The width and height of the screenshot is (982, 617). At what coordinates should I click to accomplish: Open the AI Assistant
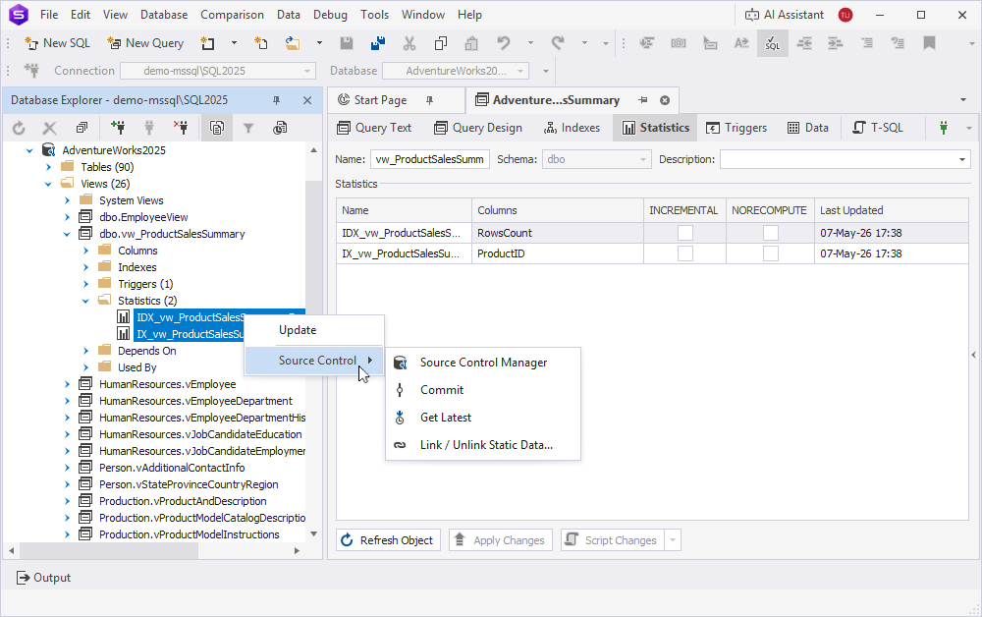click(784, 15)
